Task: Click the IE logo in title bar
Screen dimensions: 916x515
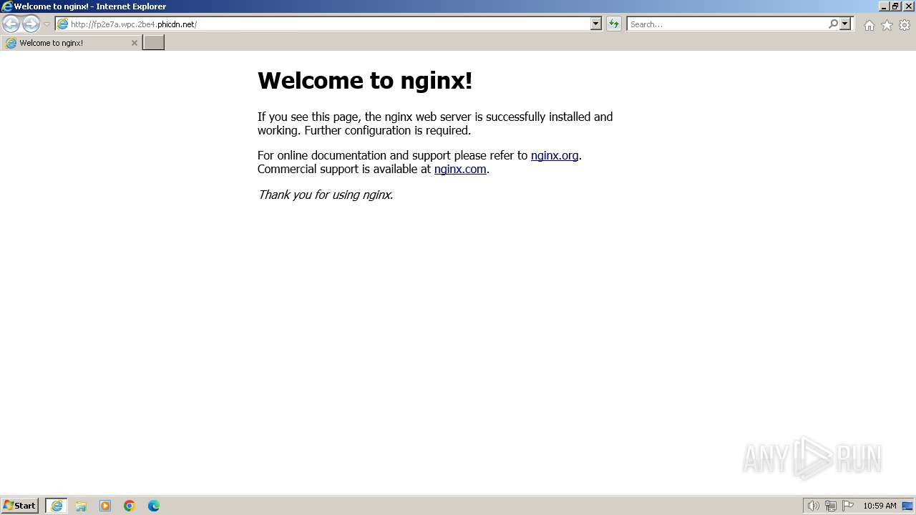Action: (6, 6)
